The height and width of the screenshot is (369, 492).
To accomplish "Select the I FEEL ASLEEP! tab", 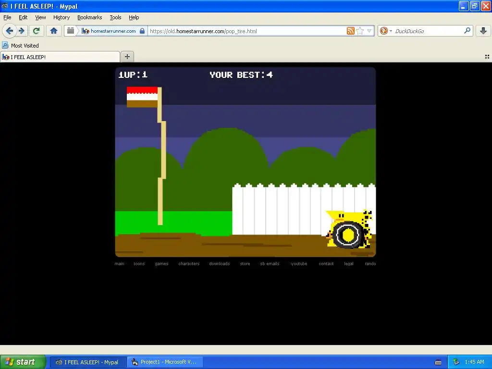I will point(60,57).
